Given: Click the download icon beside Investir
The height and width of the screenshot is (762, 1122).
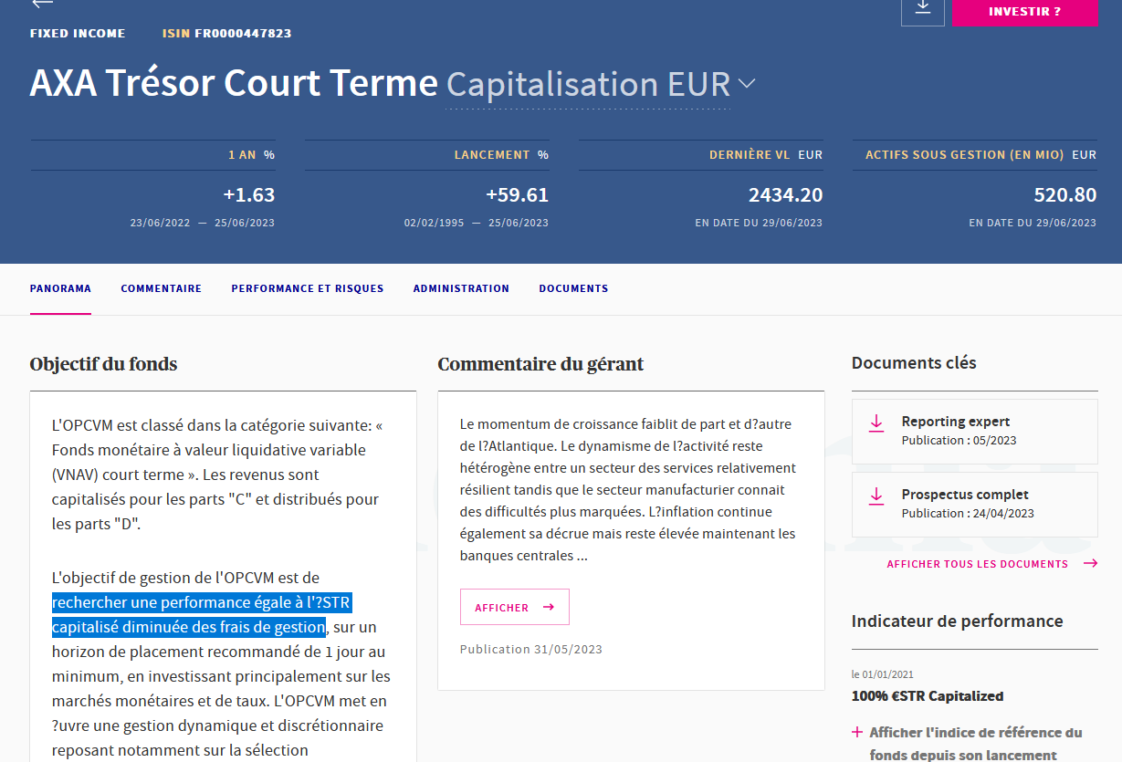Looking at the screenshot, I should [x=923, y=8].
